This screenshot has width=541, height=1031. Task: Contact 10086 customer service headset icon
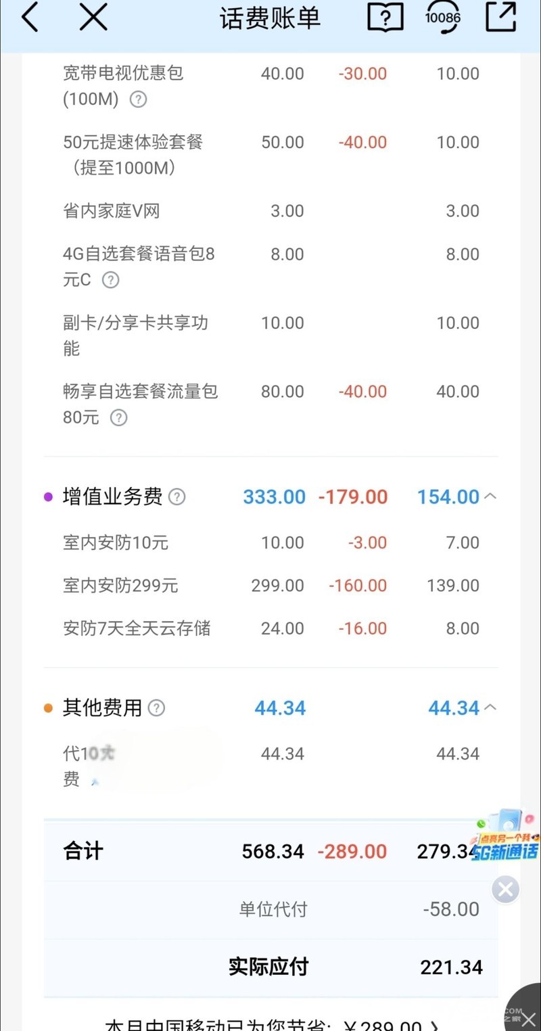(442, 18)
